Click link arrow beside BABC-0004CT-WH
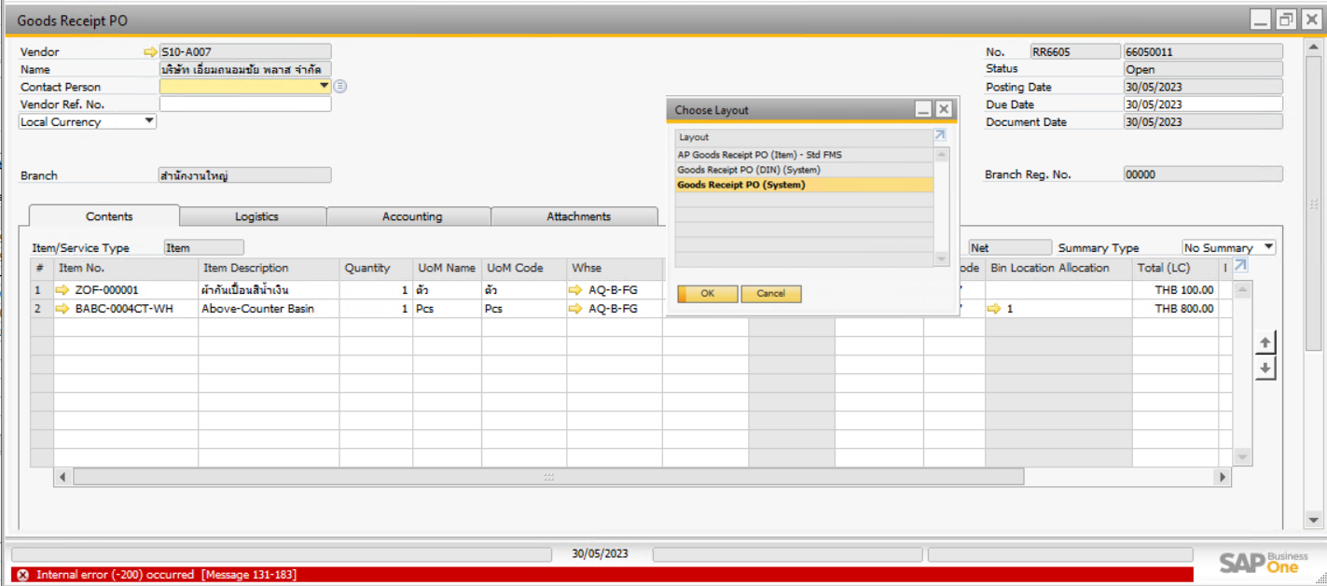 pyautogui.click(x=62, y=309)
